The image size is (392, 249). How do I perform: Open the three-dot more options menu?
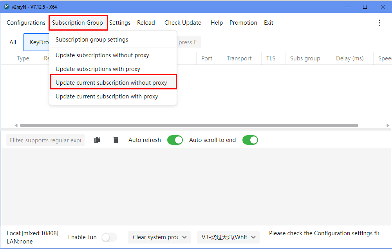(379, 23)
